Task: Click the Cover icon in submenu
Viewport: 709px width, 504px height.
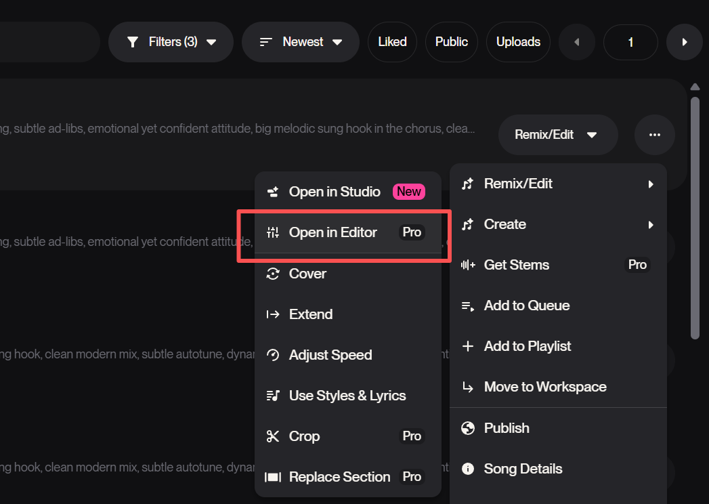Action: [x=273, y=274]
